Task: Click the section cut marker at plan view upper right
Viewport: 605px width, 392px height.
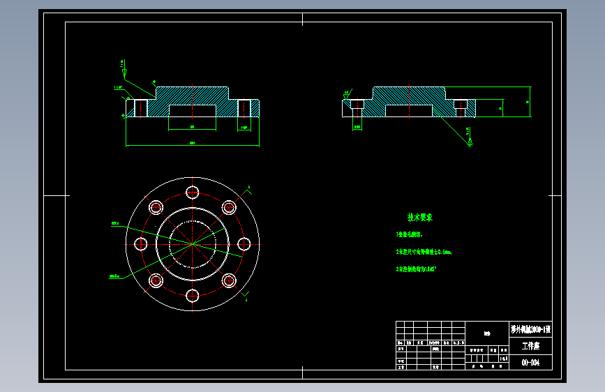Action: (x=248, y=190)
